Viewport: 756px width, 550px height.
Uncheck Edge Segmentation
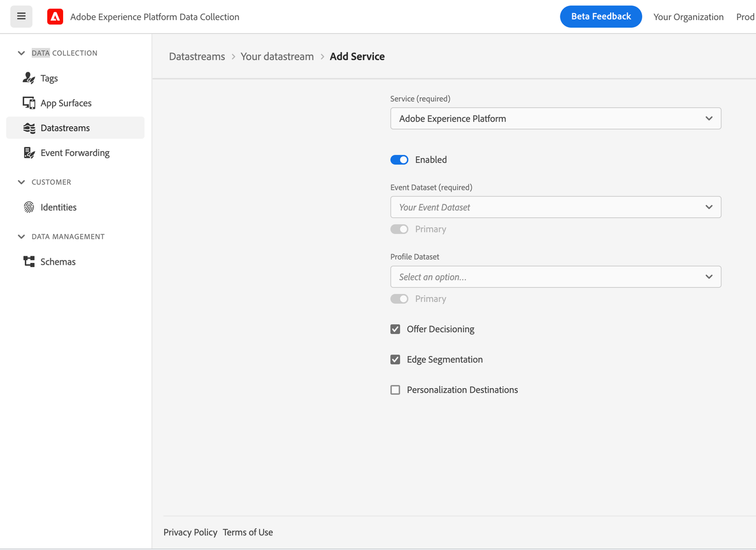coord(395,359)
